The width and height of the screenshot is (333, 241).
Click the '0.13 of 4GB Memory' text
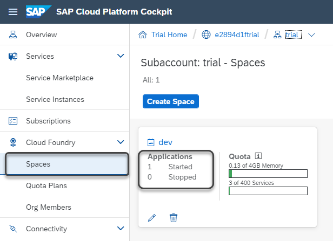coord(256,166)
